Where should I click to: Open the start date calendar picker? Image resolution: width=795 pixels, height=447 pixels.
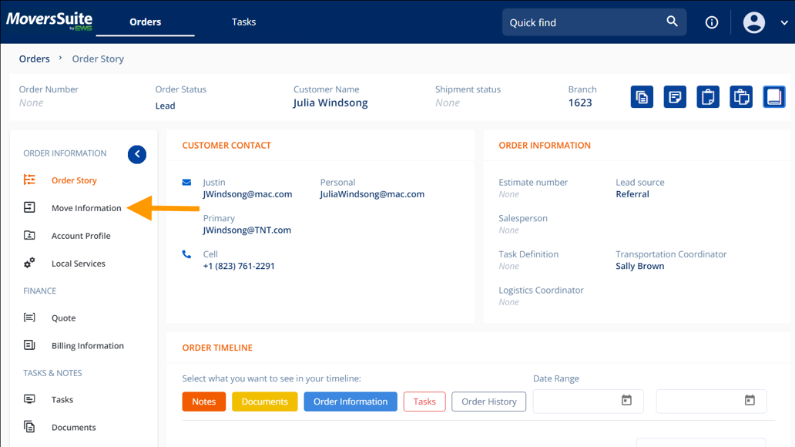pos(626,401)
